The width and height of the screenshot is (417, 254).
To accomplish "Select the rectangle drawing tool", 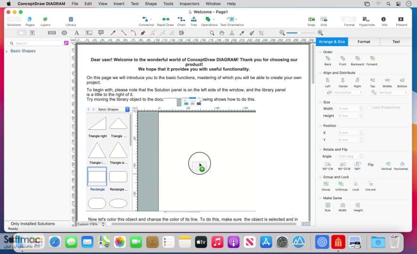I will coord(52,33).
